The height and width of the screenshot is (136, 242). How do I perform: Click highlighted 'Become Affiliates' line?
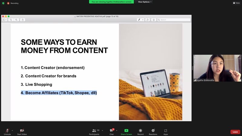tap(59, 93)
